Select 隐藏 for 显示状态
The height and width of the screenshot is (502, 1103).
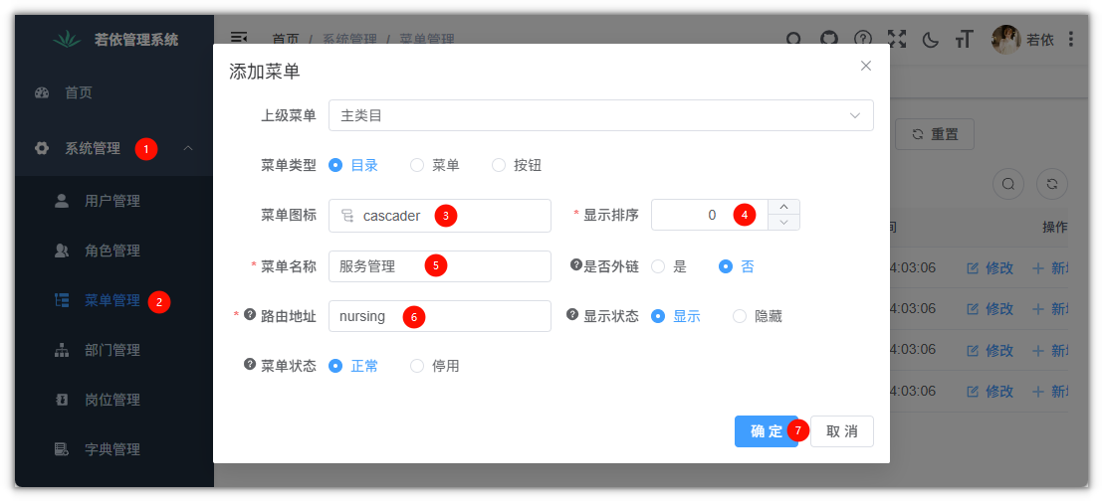click(758, 317)
